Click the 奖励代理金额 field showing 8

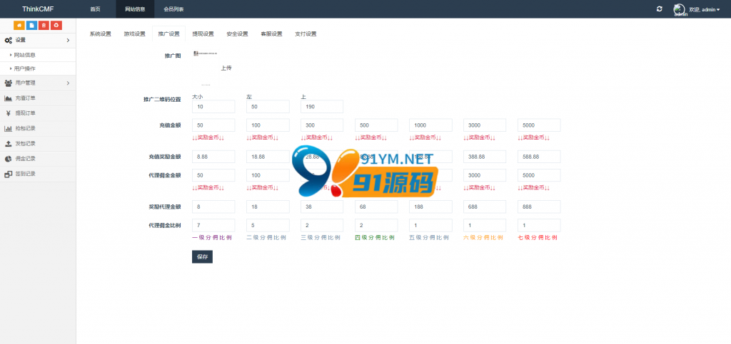[213, 207]
